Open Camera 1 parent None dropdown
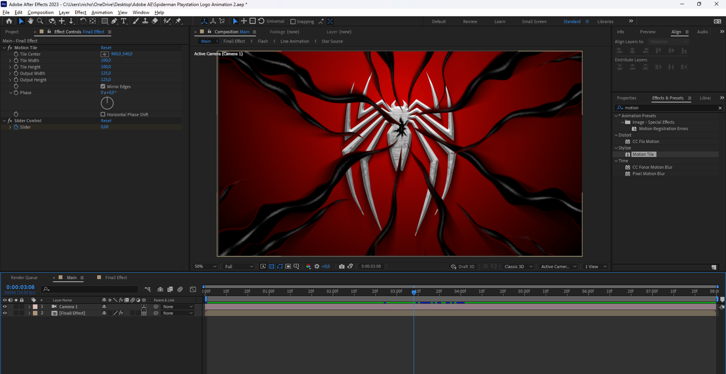 coord(178,307)
